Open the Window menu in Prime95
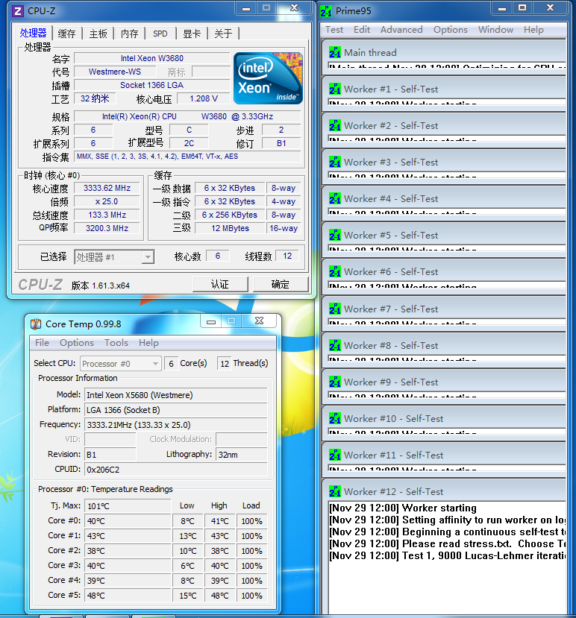 click(x=495, y=30)
